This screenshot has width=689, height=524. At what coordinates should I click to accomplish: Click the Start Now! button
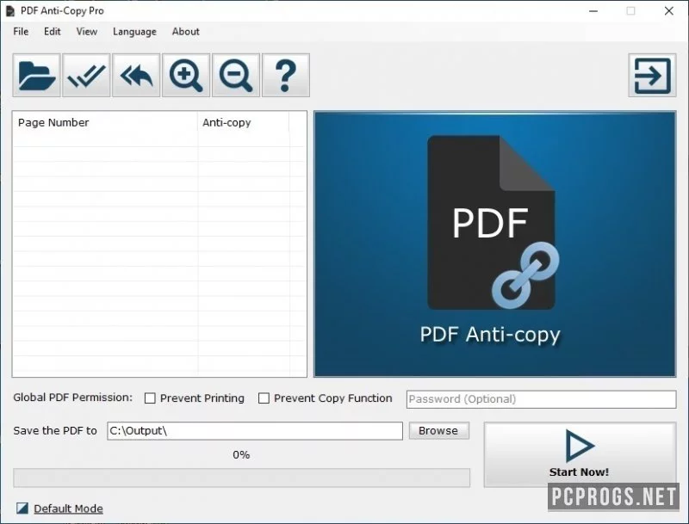click(x=580, y=454)
